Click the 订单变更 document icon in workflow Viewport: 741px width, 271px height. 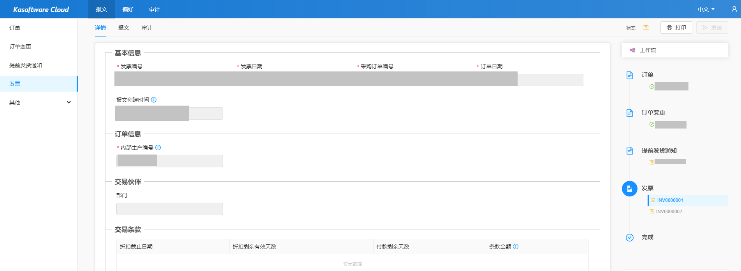(630, 113)
